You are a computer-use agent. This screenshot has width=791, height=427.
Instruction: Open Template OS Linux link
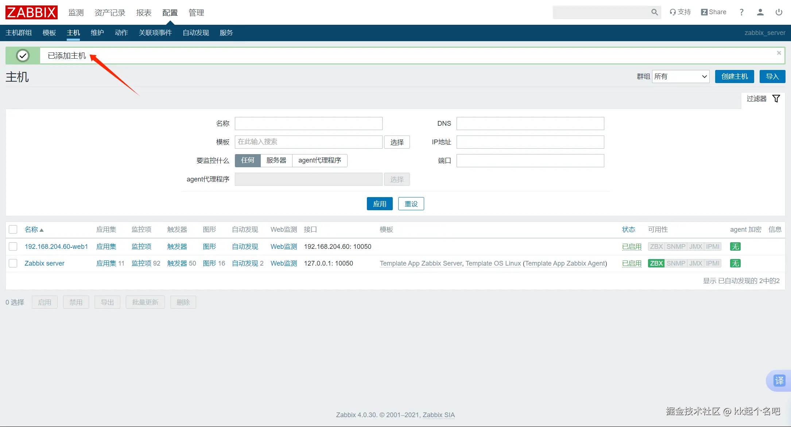point(493,263)
